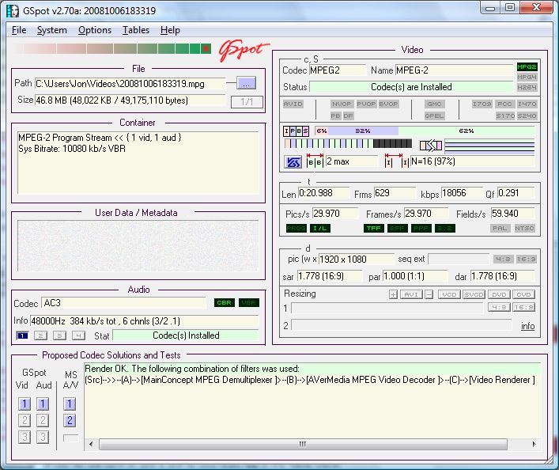
Task: Click the MPG2 codec indicator
Action: [527, 67]
